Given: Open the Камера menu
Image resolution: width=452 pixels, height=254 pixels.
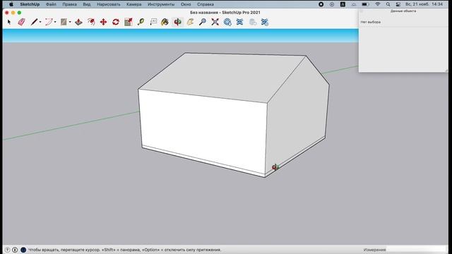Looking at the screenshot, I should pyautogui.click(x=133, y=4).
